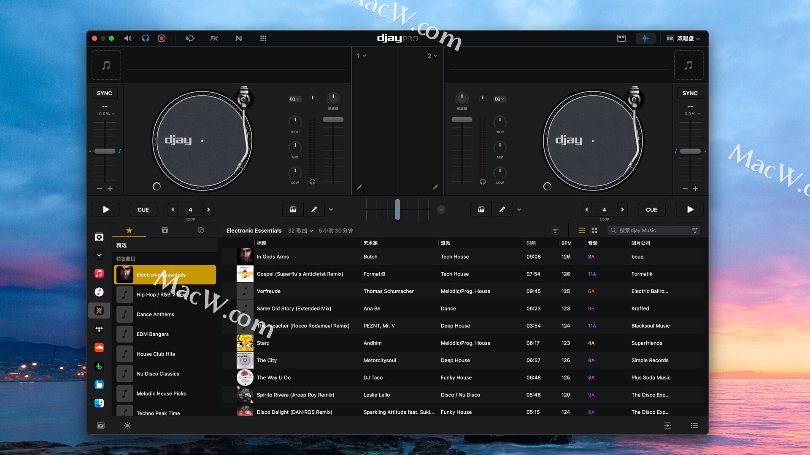810x455 pixels.
Task: Open the 双唱盘 layout dropdown
Action: [683, 38]
